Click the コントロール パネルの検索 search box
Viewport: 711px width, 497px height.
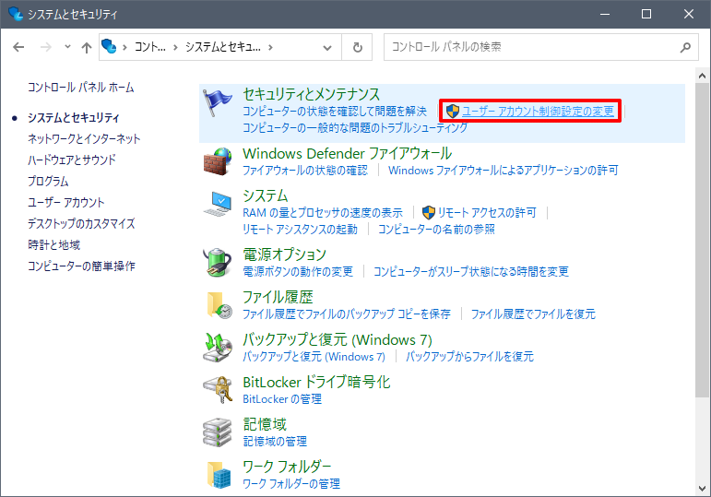(x=541, y=47)
